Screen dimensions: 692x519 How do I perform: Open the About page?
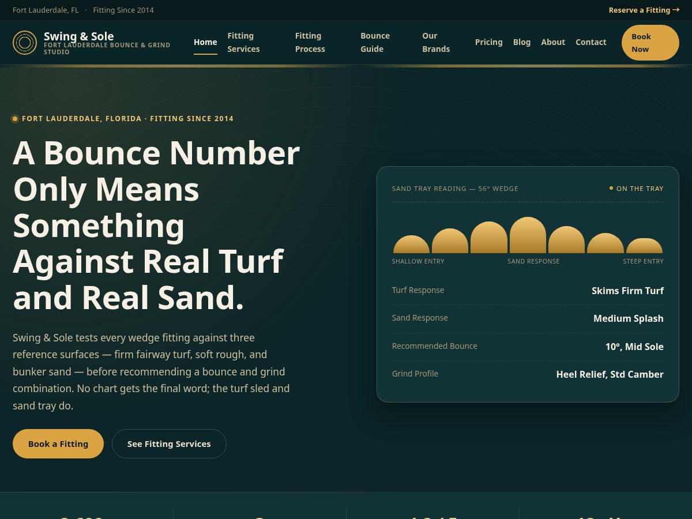[553, 42]
